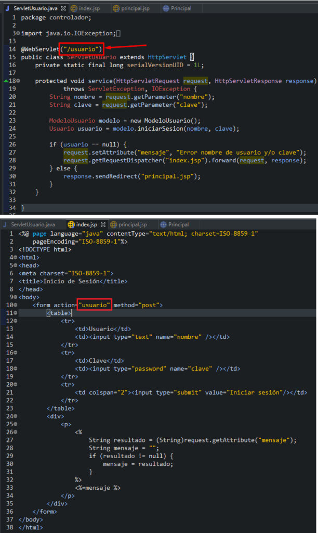The height and width of the screenshot is (533, 318).
Task: Click the globe icon on upper Principal tab
Action: (166, 8)
